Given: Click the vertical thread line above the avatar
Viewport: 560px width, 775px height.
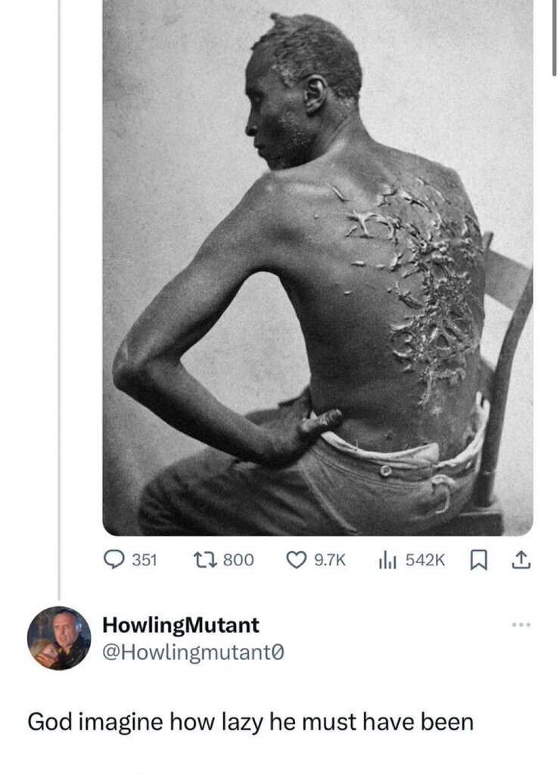Looking at the screenshot, I should tap(59, 303).
